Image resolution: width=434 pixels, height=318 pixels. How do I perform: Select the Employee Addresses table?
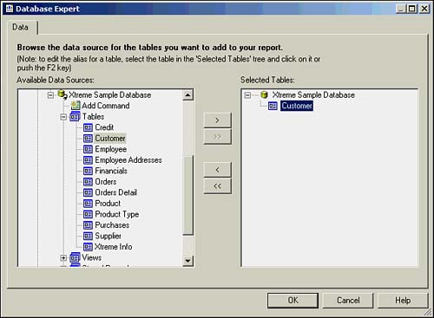click(x=128, y=160)
